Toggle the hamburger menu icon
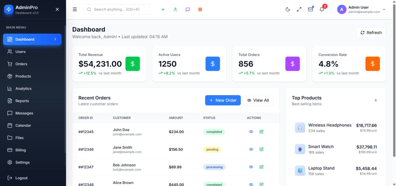The image size is (396, 186). click(75, 9)
